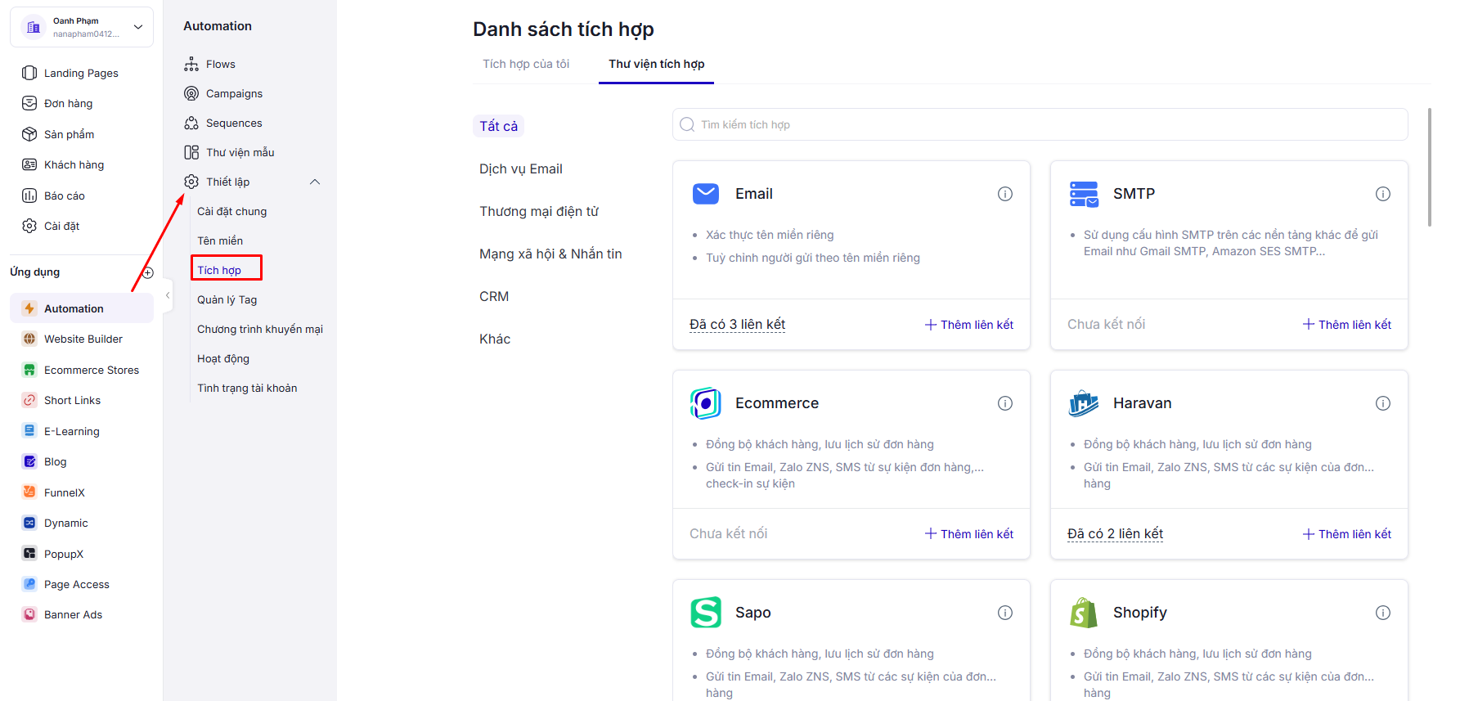1460x701 pixels.
Task: Open the FunnelX app
Action: point(64,492)
